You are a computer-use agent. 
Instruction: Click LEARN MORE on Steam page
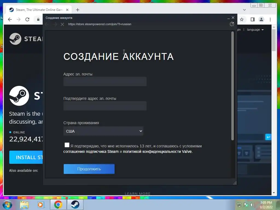138,194
